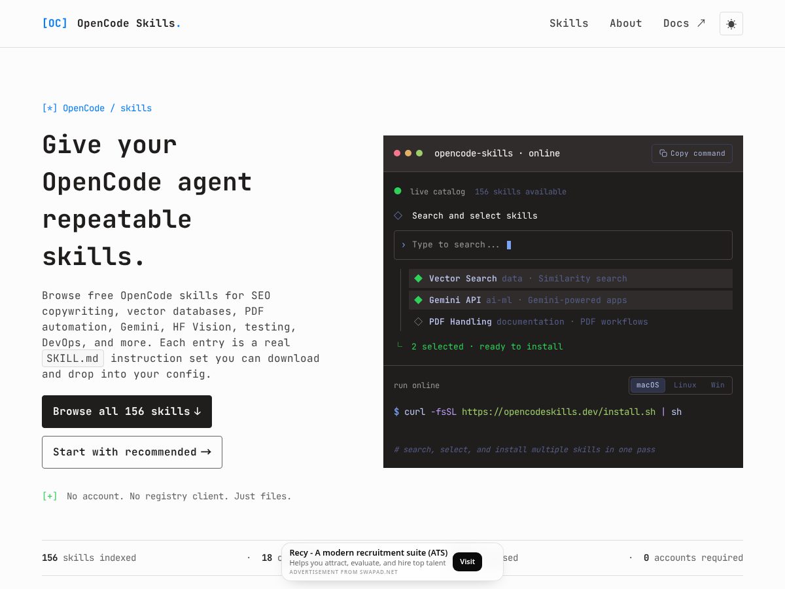Click the diamond icon beside Search and select skills
The height and width of the screenshot is (589, 785).
click(398, 215)
